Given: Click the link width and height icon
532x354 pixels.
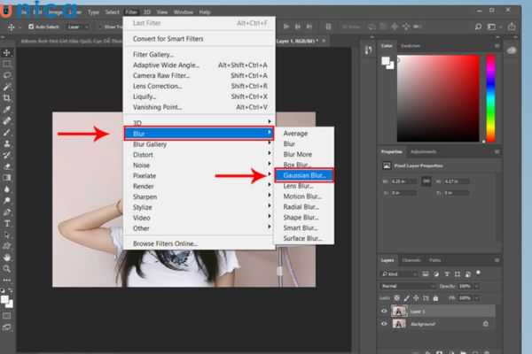Looking at the screenshot, I should coord(426,181).
